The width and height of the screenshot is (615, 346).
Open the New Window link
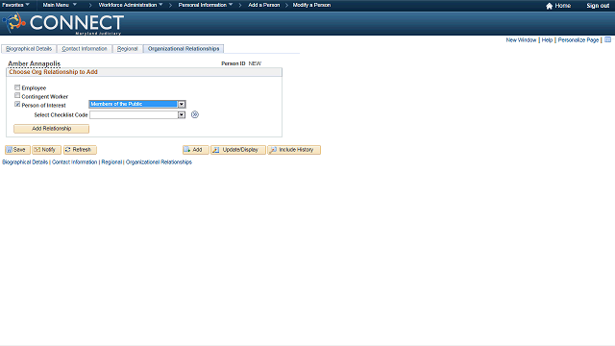tap(521, 40)
